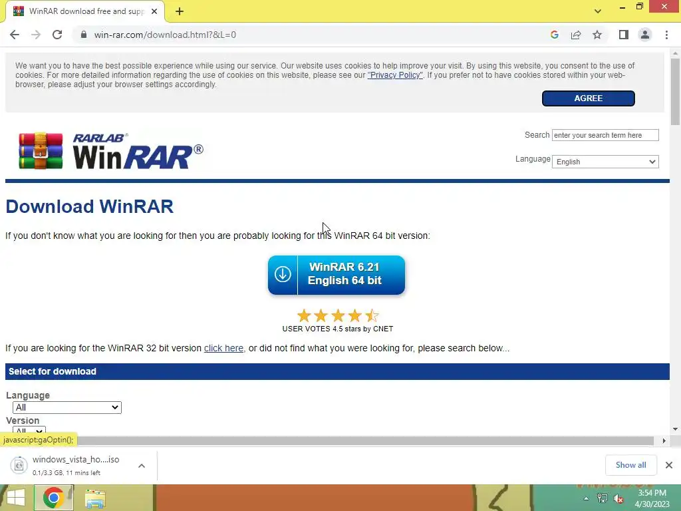Image resolution: width=681 pixels, height=511 pixels.
Task: Click the vertical scrollbar down arrow
Action: click(x=675, y=429)
